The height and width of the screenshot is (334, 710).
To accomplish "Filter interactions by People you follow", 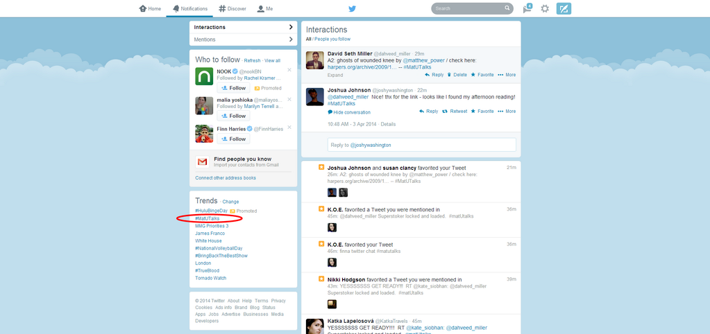I will click(332, 39).
